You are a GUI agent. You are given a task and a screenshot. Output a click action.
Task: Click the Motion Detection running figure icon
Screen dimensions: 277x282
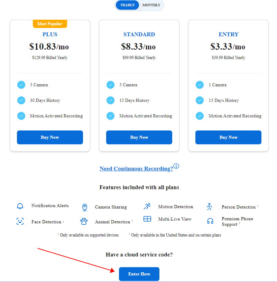tap(147, 206)
